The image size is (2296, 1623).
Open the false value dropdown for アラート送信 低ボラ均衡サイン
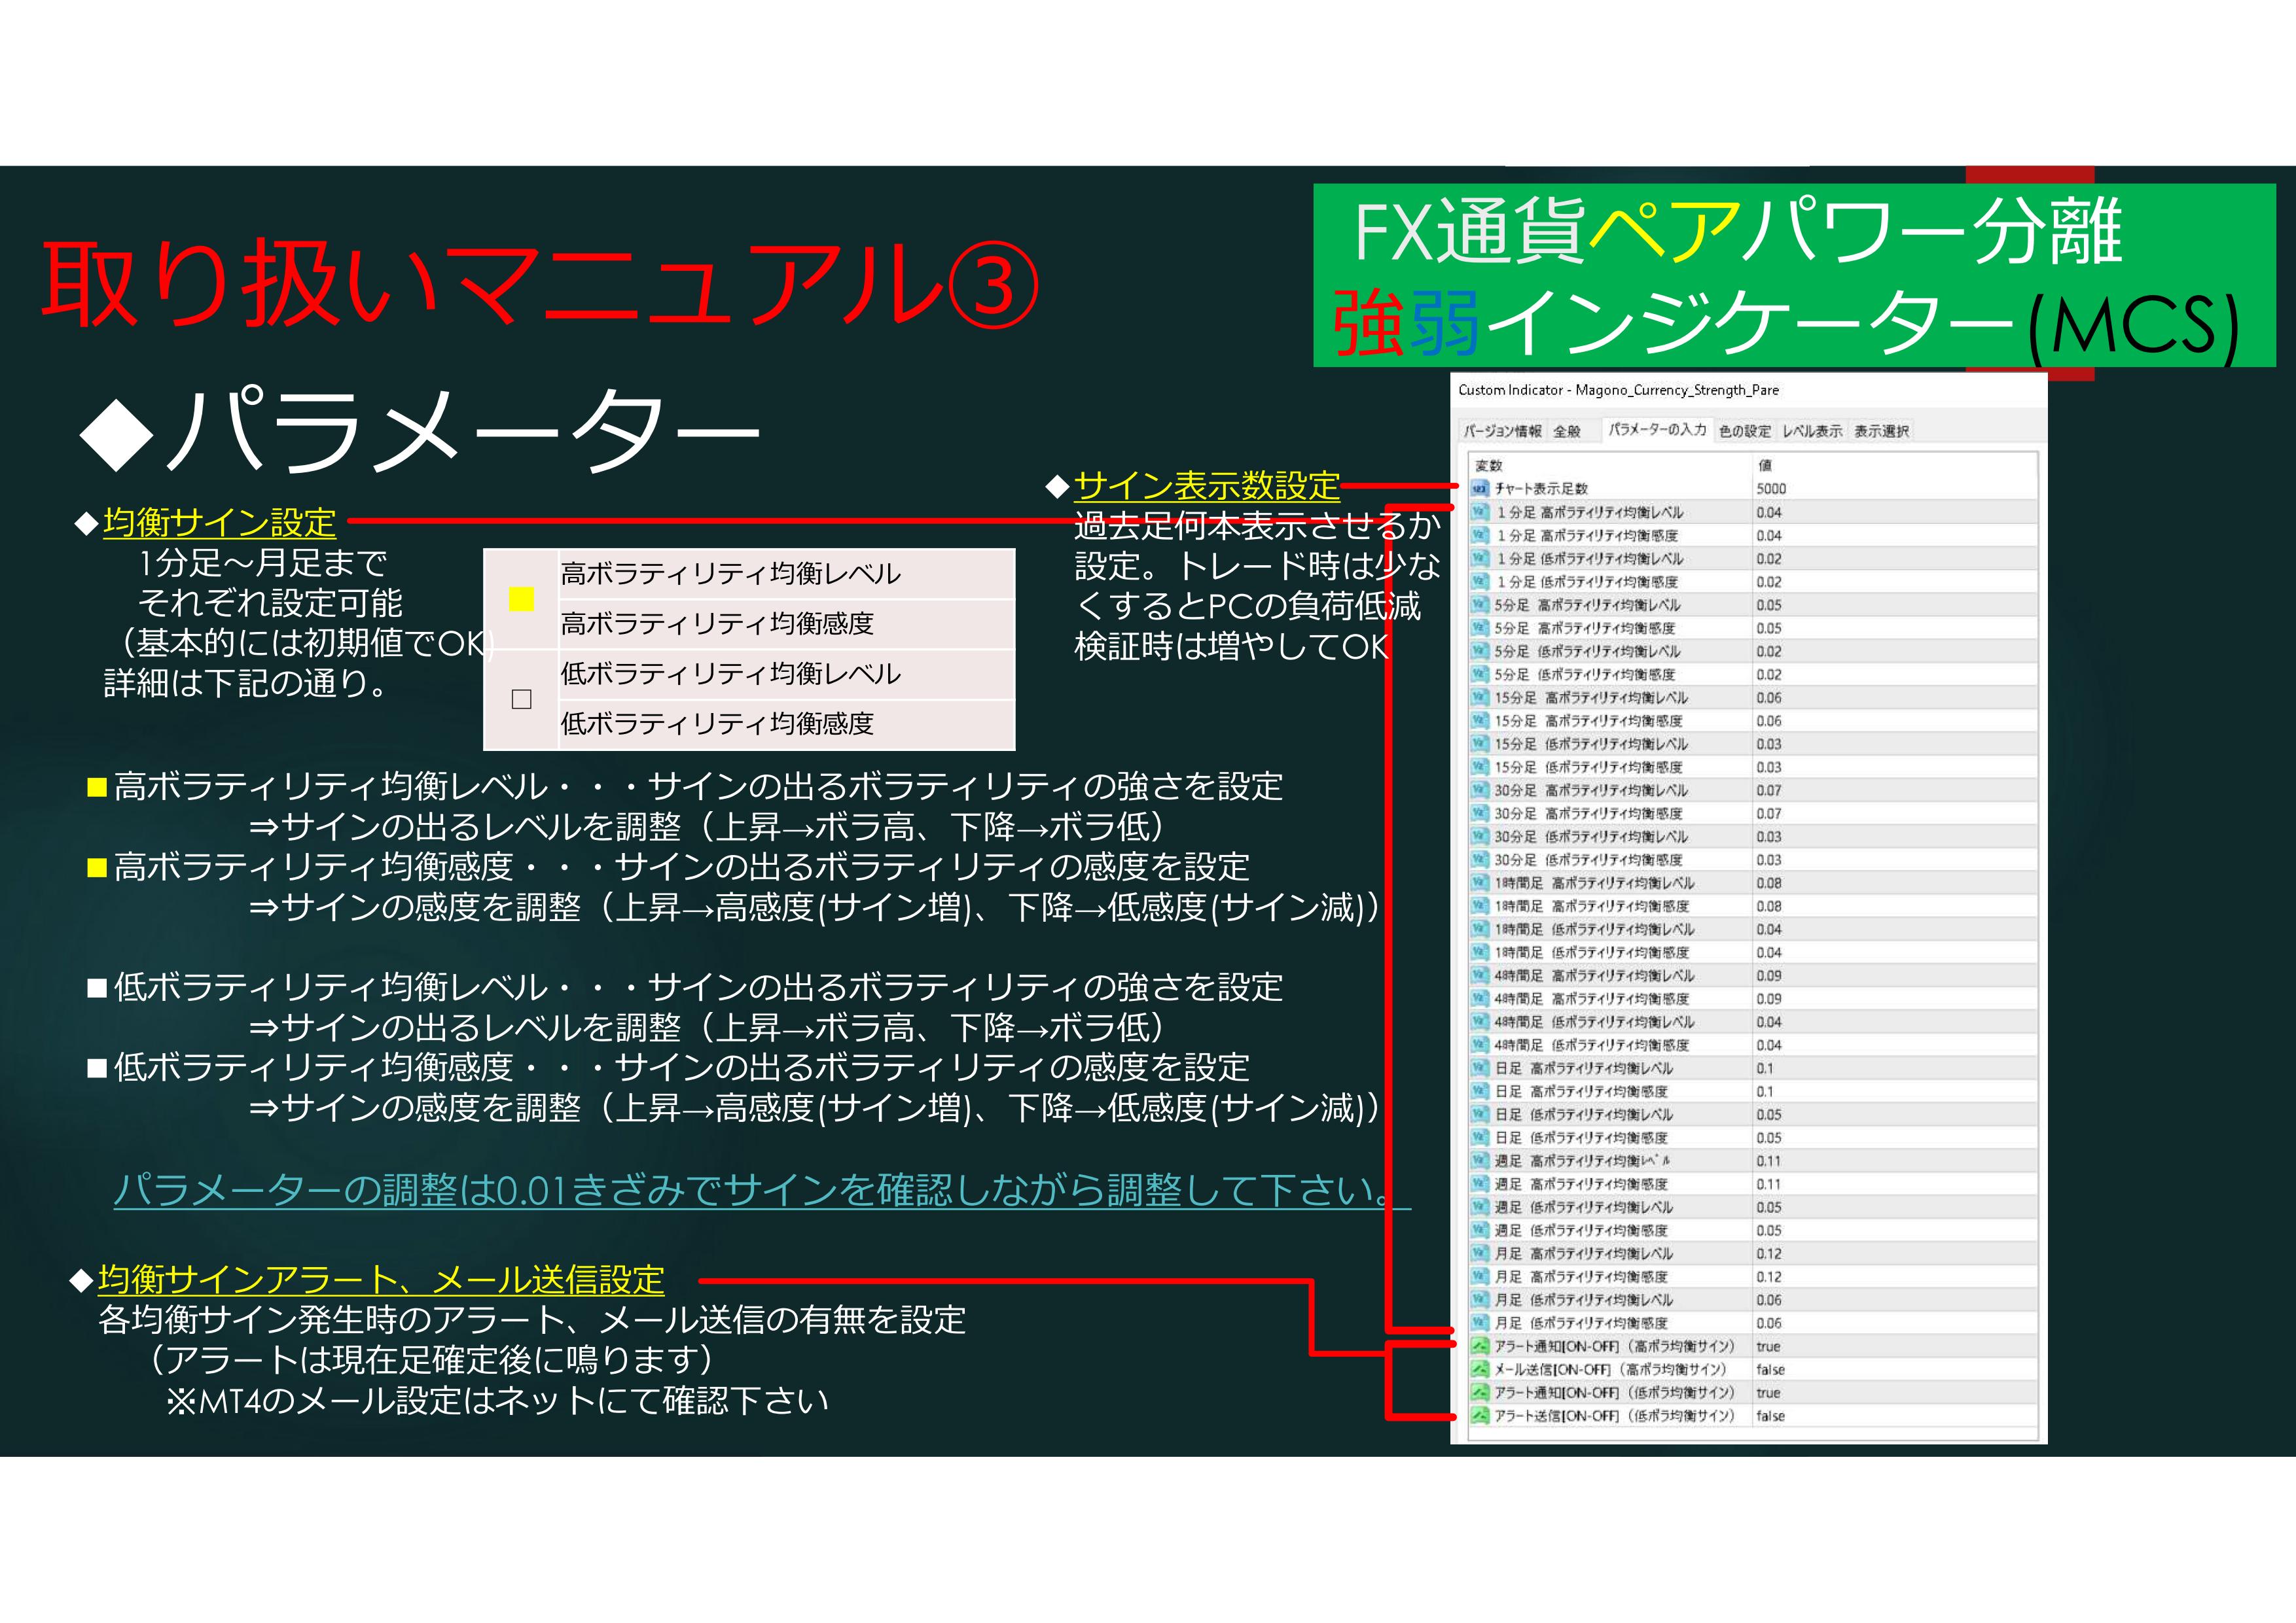point(1770,1416)
